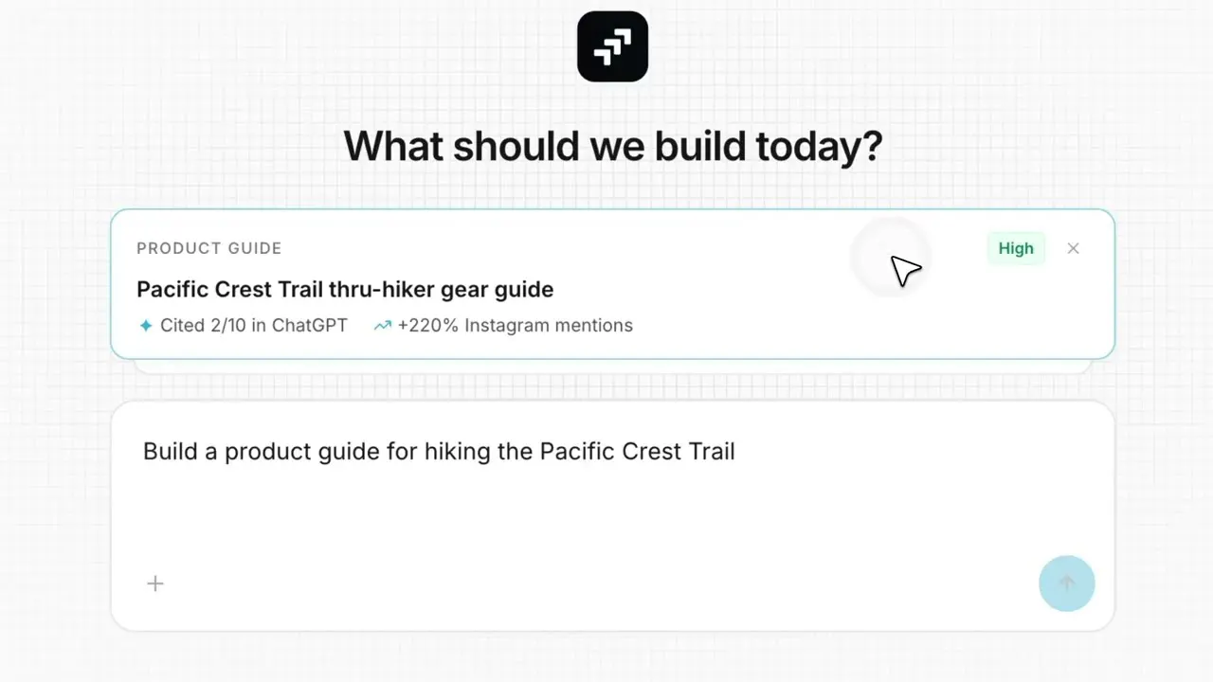Click the green High priority badge
Viewport: 1213px width, 682px height.
tap(1016, 248)
